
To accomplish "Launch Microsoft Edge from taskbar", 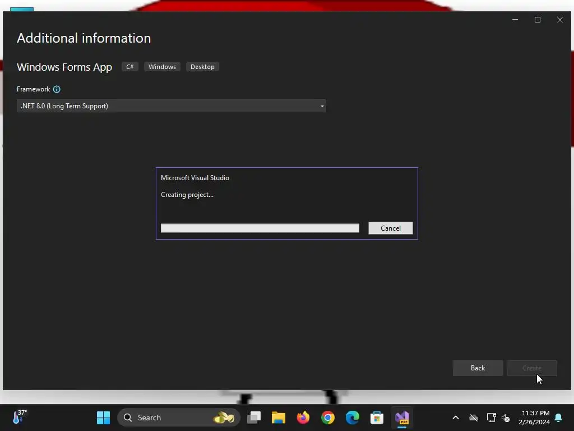I will (352, 418).
